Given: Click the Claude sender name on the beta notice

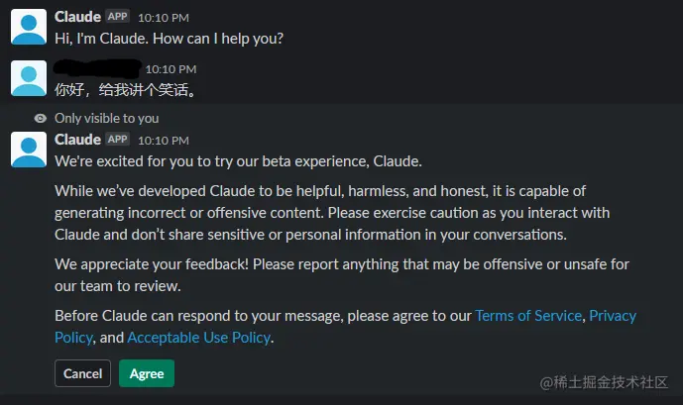Looking at the screenshot, I should 77,140.
